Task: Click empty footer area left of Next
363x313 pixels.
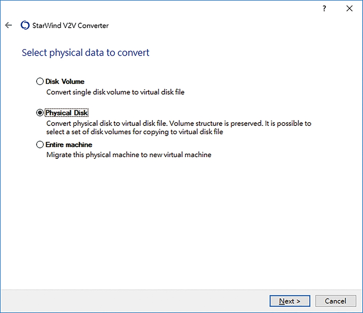Action: coord(134,301)
